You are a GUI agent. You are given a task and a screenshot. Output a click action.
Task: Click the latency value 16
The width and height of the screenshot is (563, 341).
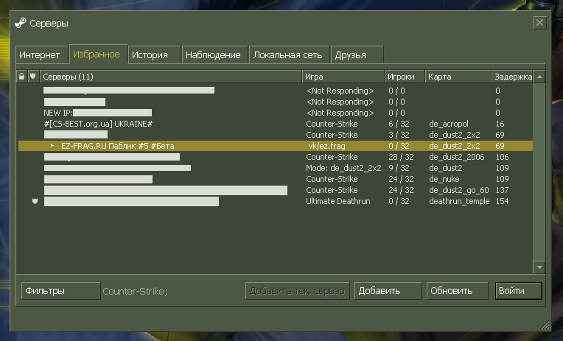coord(500,124)
